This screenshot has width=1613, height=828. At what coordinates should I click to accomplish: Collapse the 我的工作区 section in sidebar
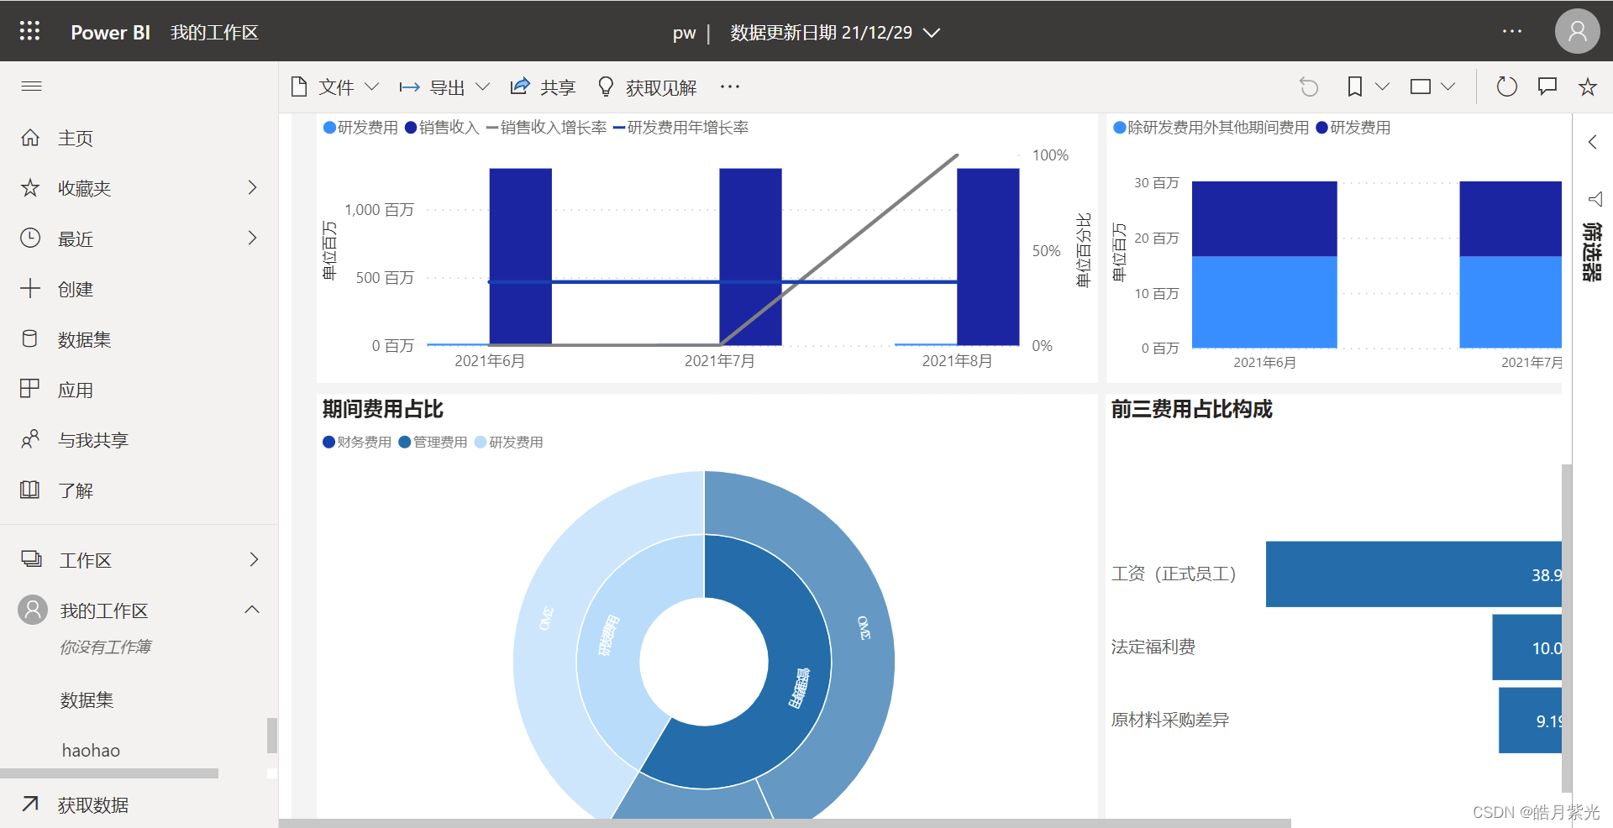coord(251,610)
